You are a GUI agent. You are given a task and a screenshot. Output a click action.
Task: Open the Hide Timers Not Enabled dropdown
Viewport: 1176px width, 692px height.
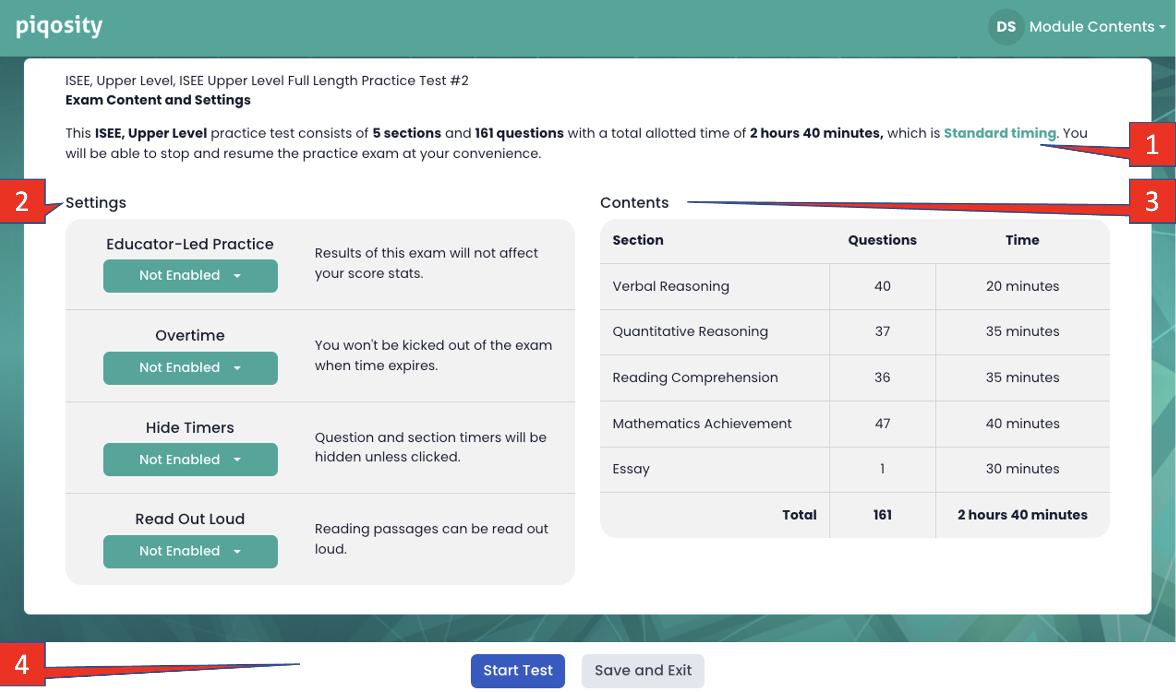tap(190, 460)
